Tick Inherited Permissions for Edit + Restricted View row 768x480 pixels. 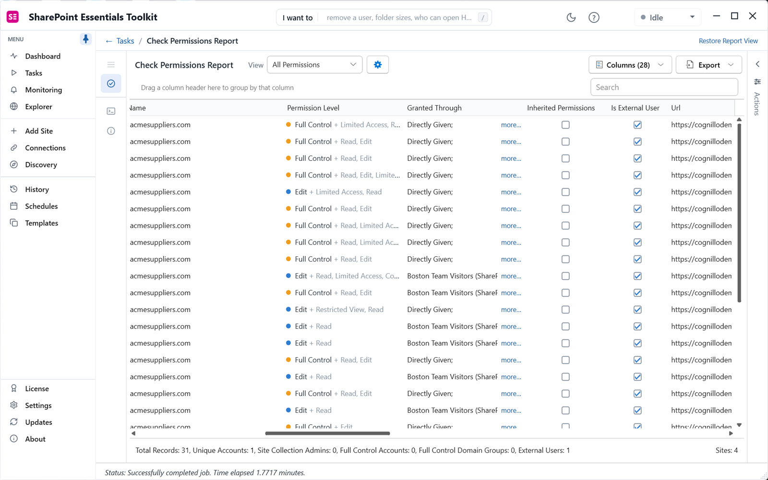565,310
